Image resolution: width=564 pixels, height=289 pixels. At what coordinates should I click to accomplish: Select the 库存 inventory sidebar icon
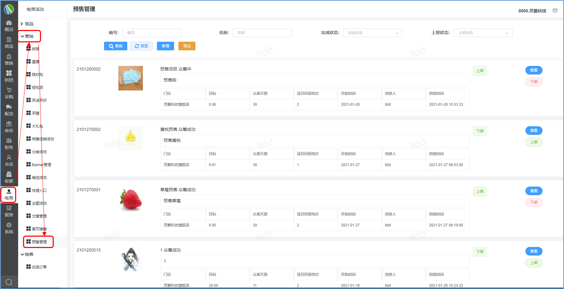click(x=9, y=127)
